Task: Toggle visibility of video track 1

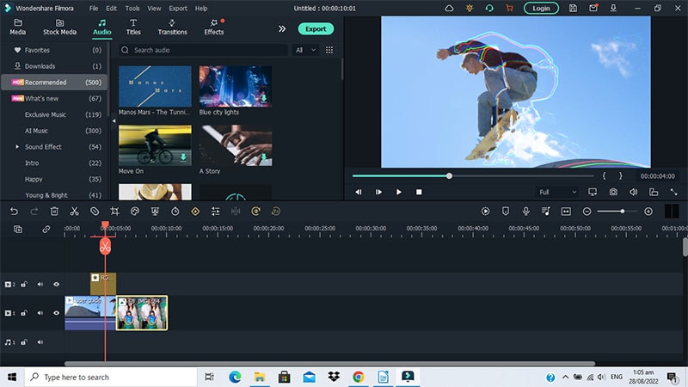Action: coord(57,313)
